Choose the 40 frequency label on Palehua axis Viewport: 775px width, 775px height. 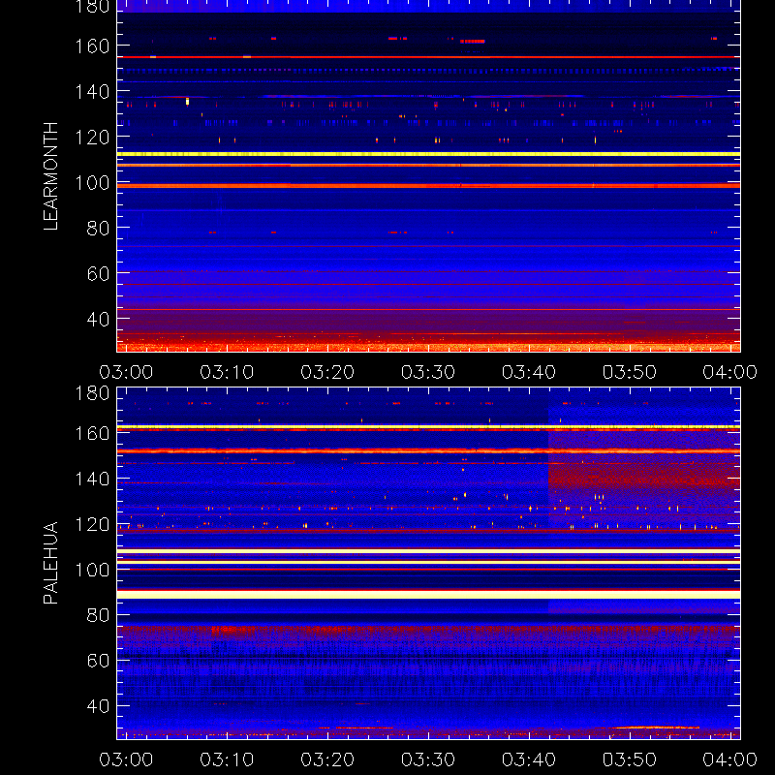[99, 706]
